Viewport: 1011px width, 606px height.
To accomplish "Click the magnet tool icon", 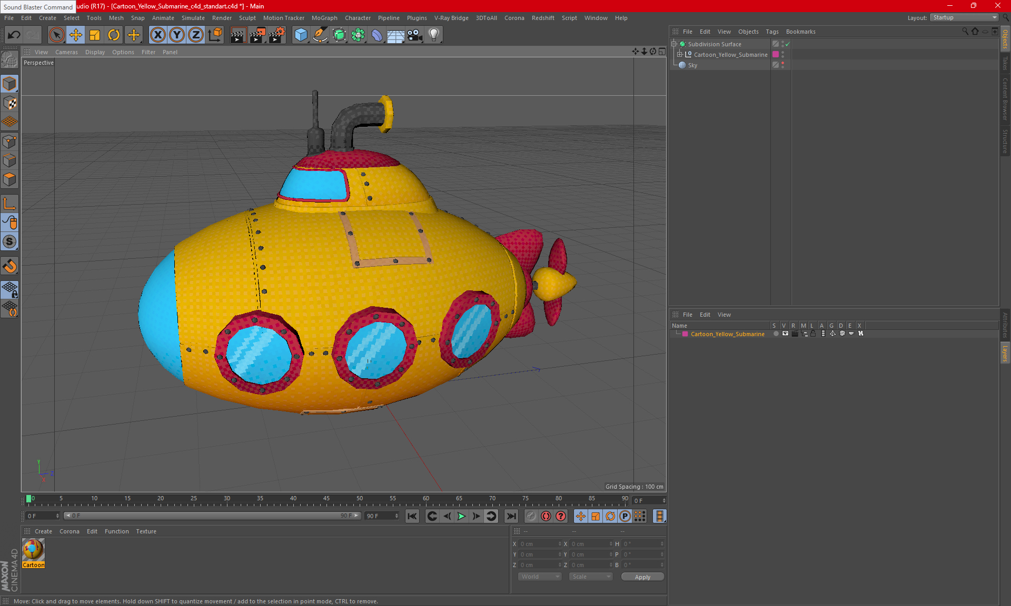I will (x=10, y=266).
